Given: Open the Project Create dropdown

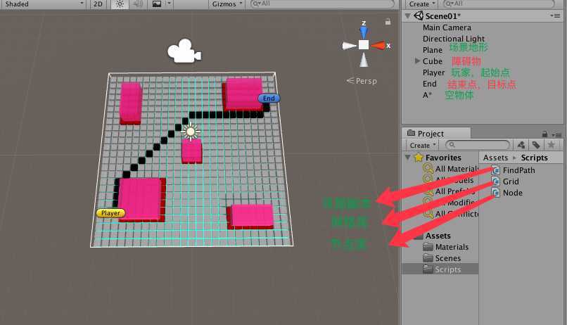Looking at the screenshot, I should click(x=423, y=145).
